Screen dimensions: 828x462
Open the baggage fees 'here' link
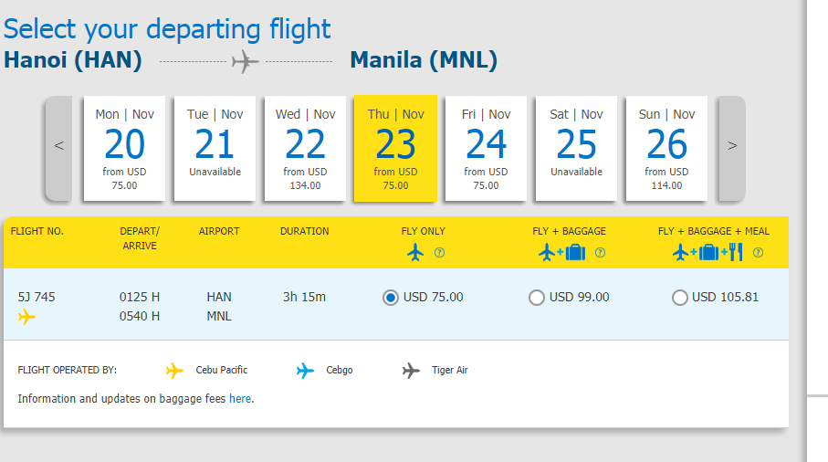click(239, 399)
